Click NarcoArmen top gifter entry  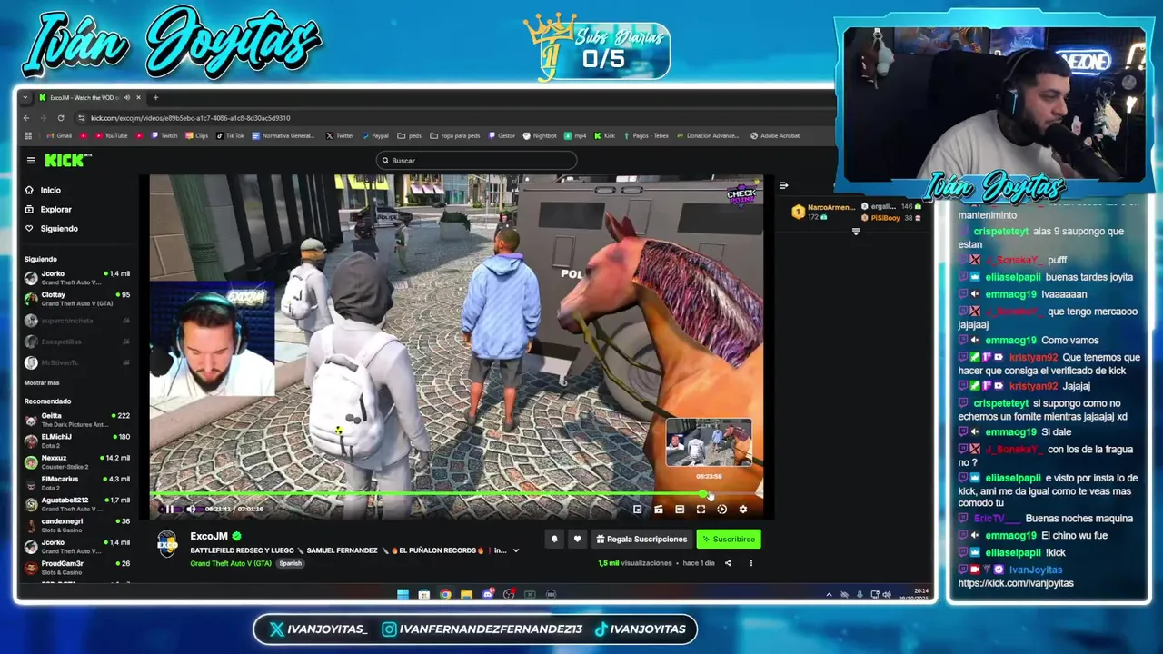(x=822, y=212)
